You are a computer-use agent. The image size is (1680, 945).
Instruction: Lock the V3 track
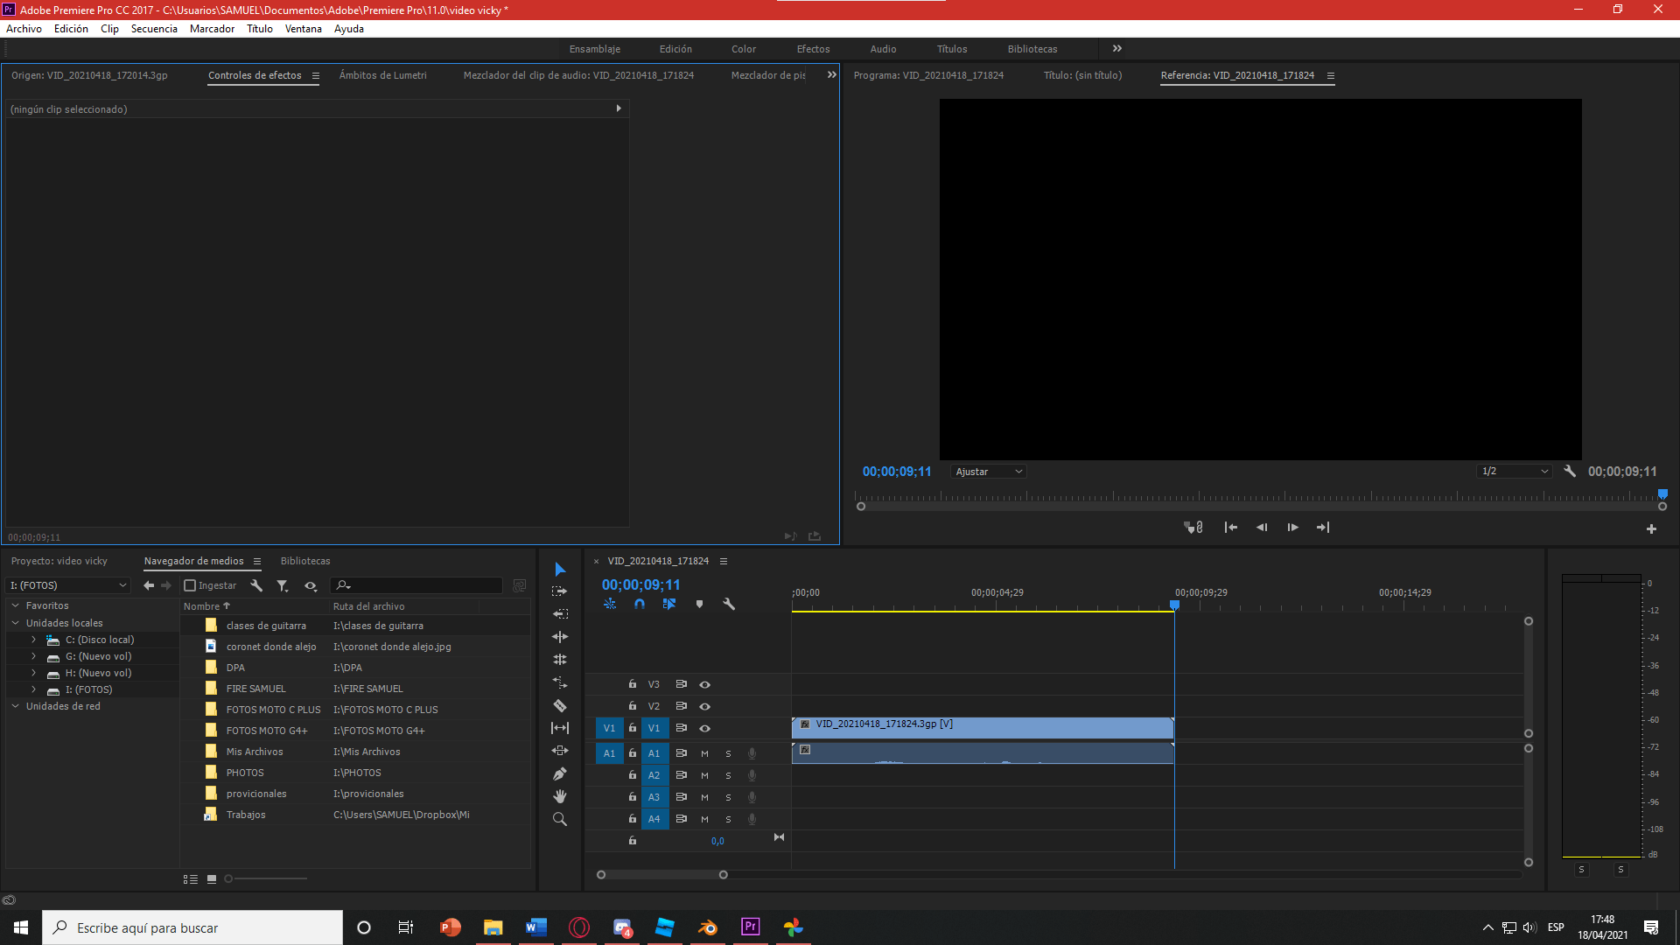point(632,684)
